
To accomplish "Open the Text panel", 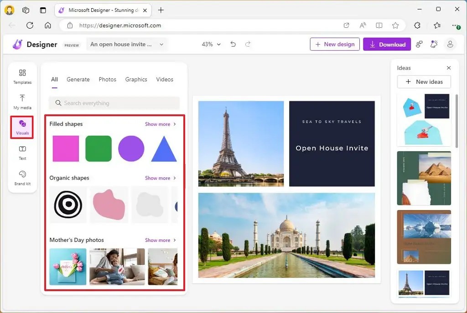I will [x=22, y=152].
